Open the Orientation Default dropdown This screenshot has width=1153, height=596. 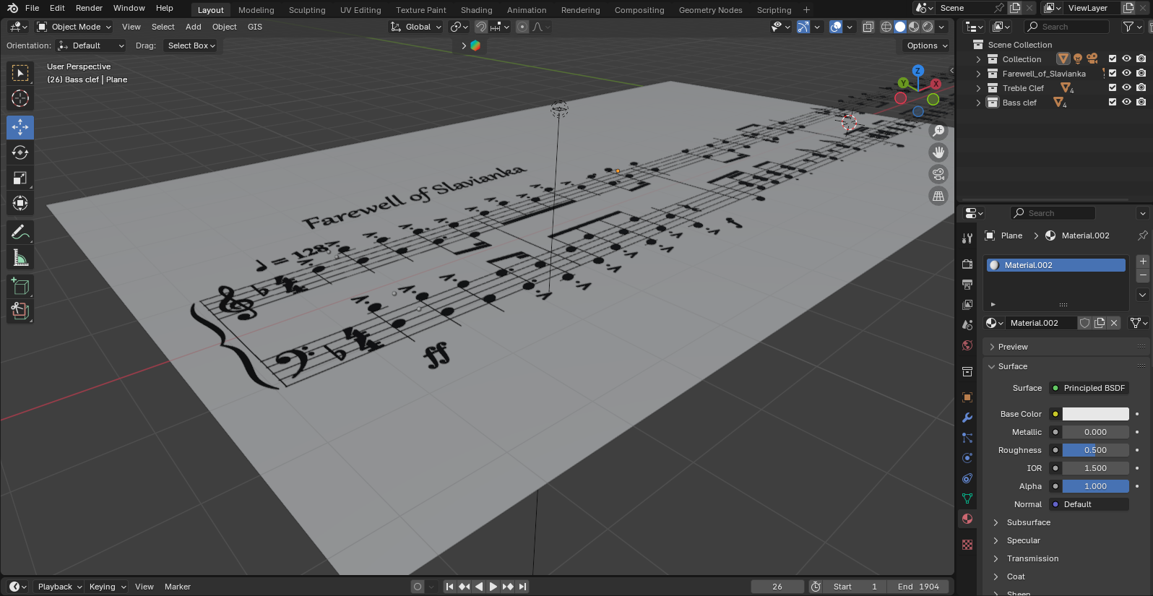[91, 46]
